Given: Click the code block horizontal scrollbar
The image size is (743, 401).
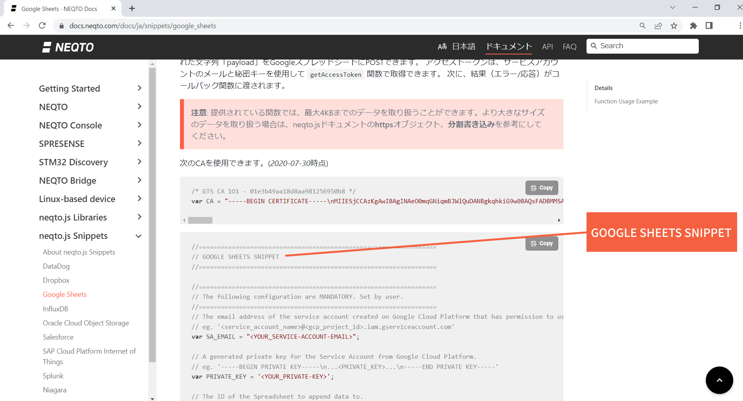Looking at the screenshot, I should [200, 220].
